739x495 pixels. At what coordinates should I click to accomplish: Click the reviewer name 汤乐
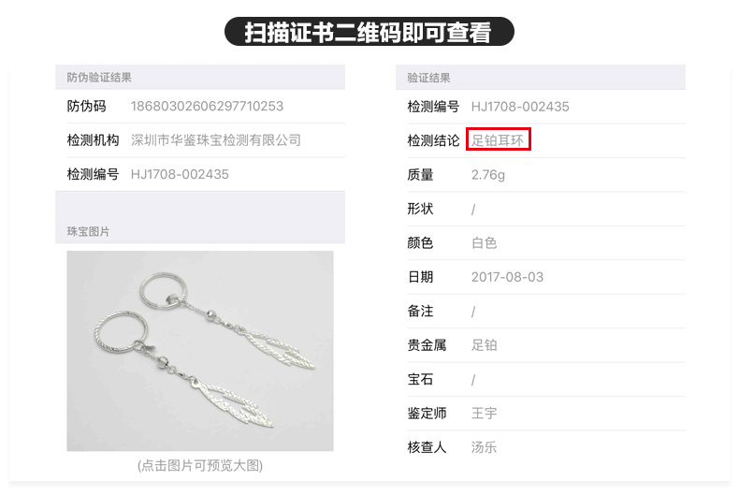click(484, 447)
